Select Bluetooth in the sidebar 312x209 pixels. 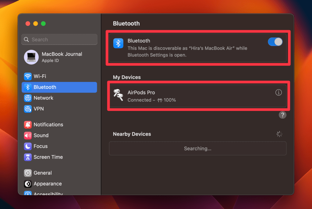[59, 87]
